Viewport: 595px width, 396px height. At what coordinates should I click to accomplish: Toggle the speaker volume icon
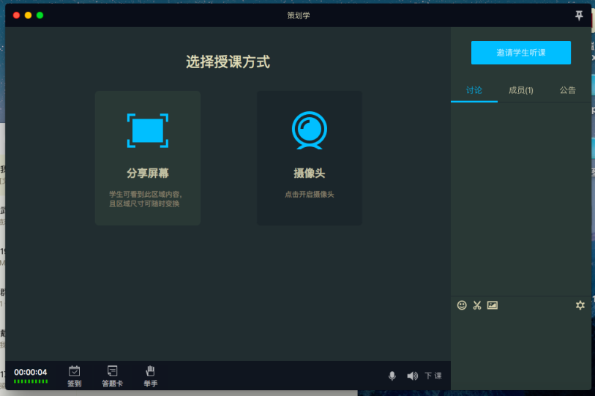point(412,376)
